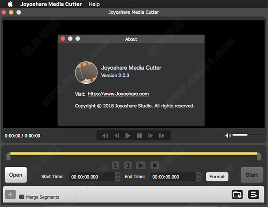Screen dimensions: 268x207
Task: Click the yellow timeline bar
Action: click(134, 154)
